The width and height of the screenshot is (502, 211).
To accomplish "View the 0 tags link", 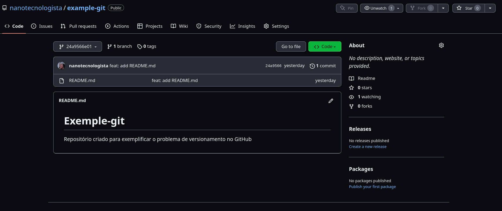I will [147, 46].
